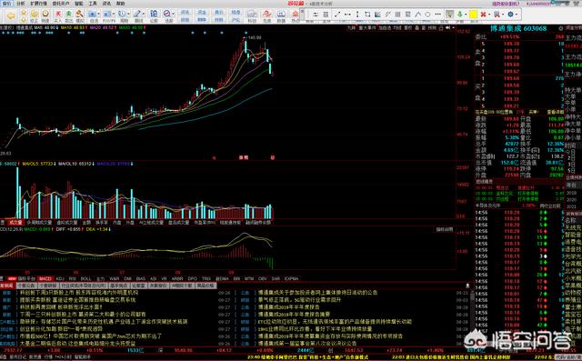Click the 加自选 button above chart

click(385, 28)
